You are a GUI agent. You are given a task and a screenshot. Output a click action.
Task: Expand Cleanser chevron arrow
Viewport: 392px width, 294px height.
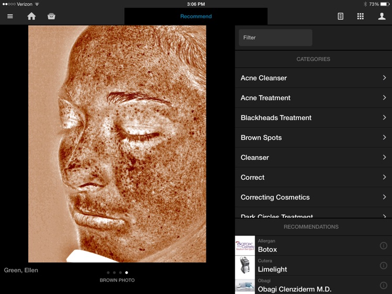click(x=384, y=157)
